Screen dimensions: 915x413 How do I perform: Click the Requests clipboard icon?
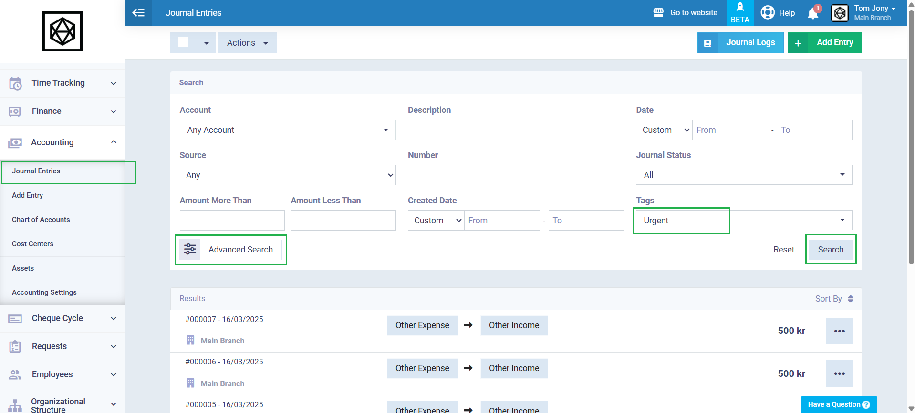point(15,346)
